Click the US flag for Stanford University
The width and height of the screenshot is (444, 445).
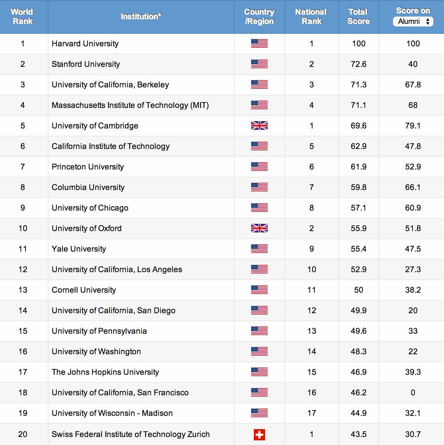coord(259,64)
